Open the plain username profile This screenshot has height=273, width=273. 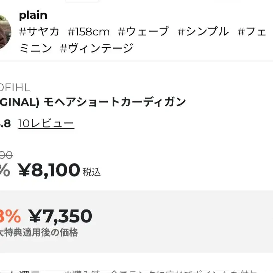33,15
